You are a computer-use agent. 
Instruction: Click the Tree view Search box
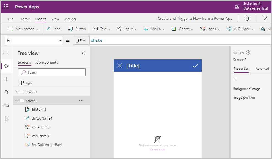(52, 72)
